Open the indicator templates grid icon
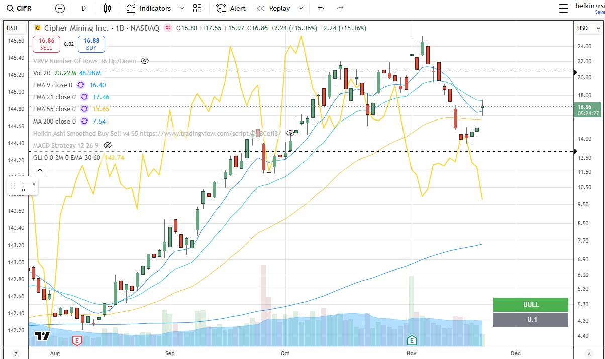The image size is (605, 359). (x=197, y=8)
